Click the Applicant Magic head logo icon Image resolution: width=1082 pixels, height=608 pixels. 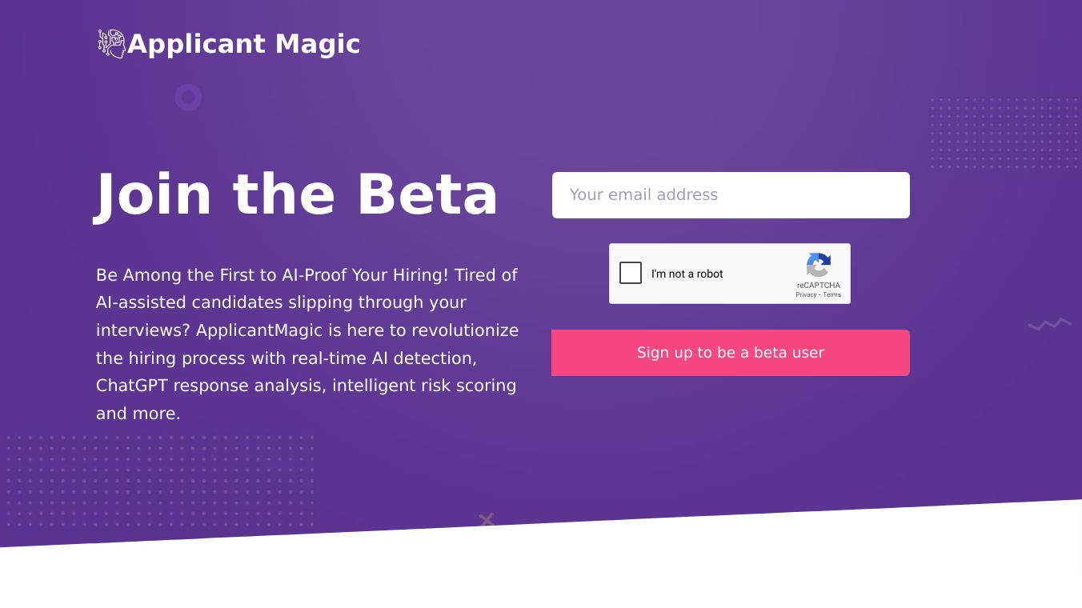tap(111, 44)
